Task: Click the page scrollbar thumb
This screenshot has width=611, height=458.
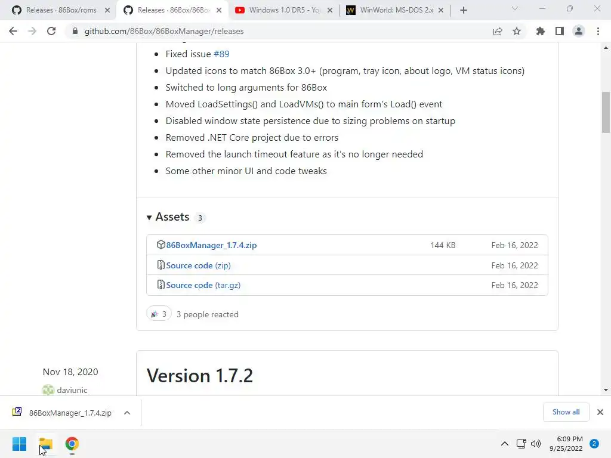Action: (606, 112)
